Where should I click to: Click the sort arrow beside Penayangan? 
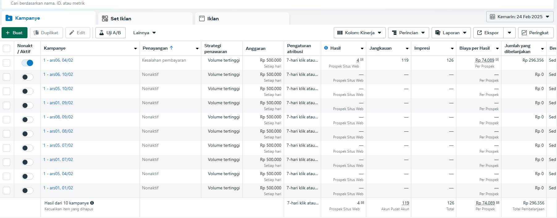[171, 48]
